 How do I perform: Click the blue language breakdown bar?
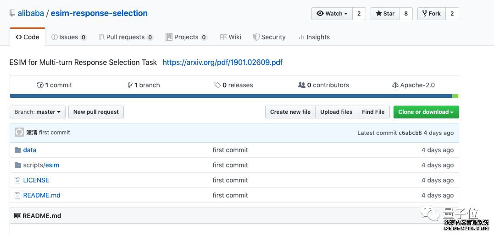pos(231,96)
